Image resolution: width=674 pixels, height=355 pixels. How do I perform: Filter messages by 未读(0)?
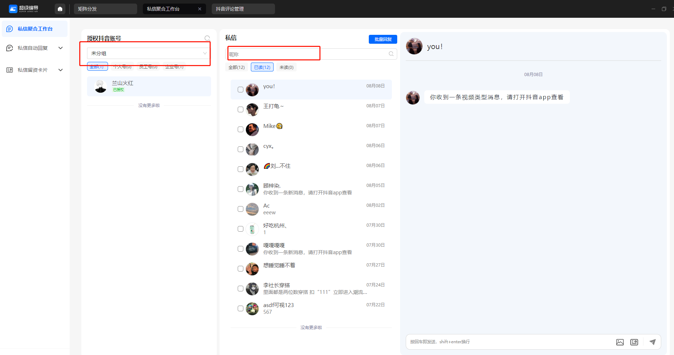286,67
